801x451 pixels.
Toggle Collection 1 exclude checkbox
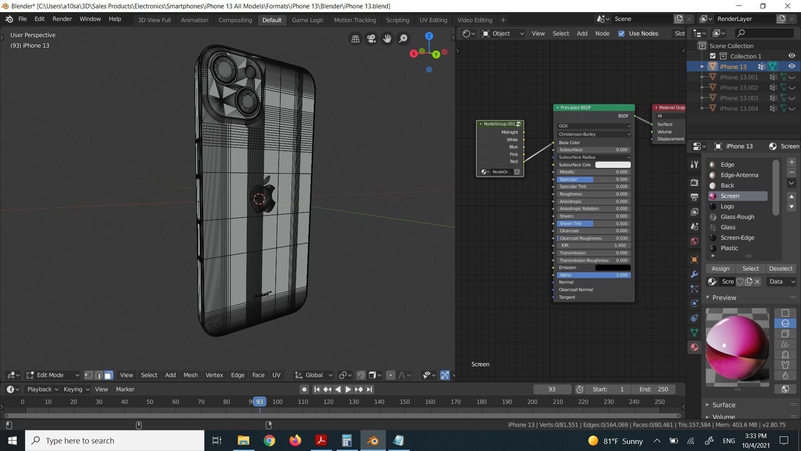click(x=713, y=56)
